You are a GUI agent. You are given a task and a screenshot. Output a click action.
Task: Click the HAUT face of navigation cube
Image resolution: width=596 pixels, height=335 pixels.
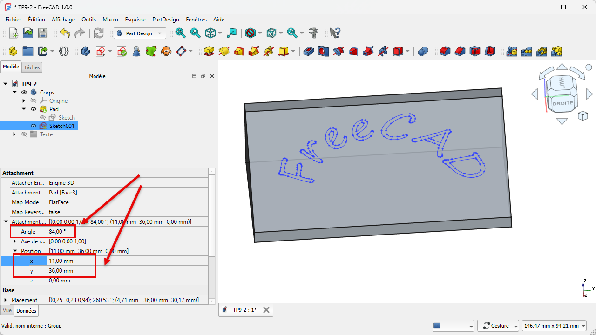(x=562, y=83)
